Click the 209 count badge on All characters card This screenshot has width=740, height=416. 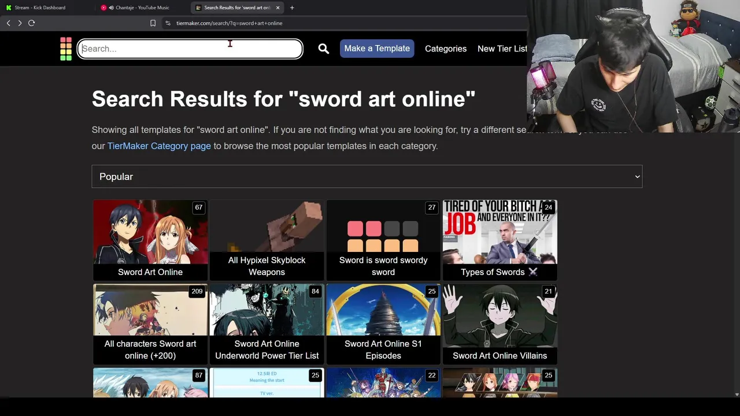click(197, 291)
